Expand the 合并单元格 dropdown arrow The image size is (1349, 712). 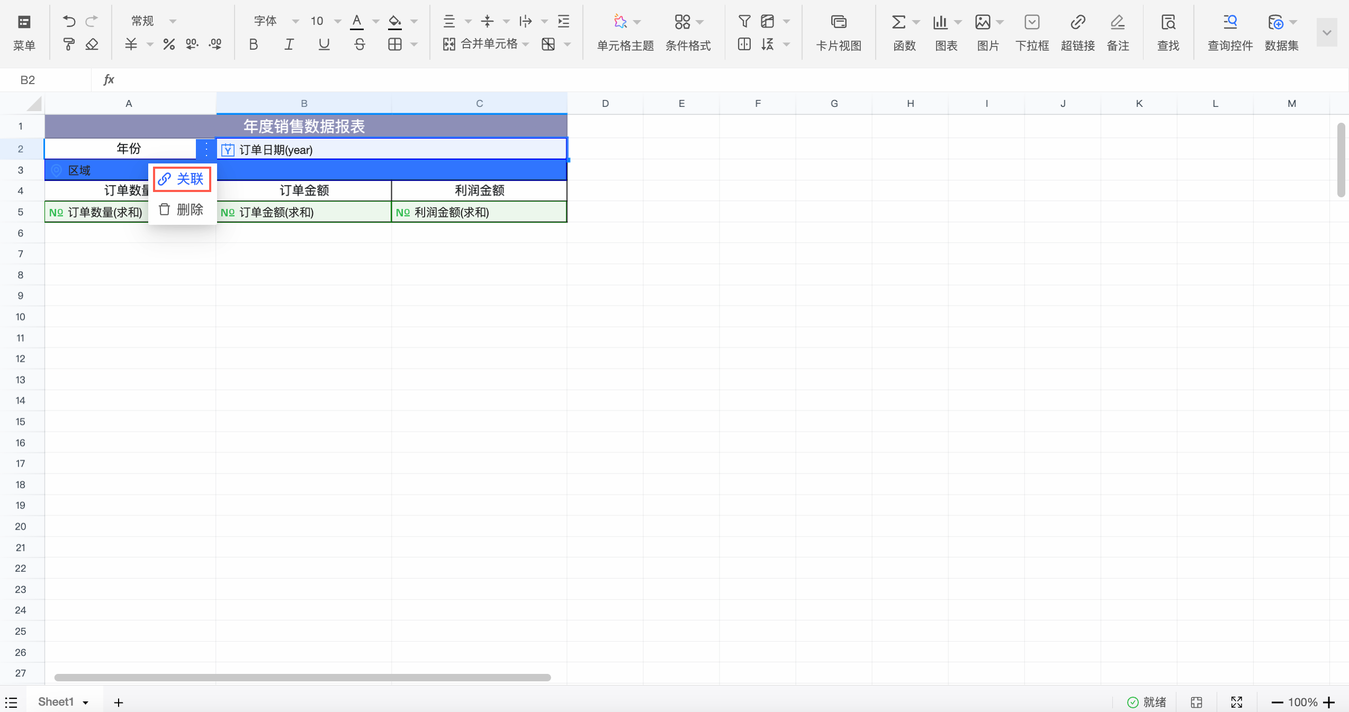pos(526,44)
